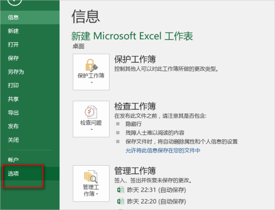The width and height of the screenshot is (275, 210).
Task: Click the 管理工作簿 section heading
Action: pos(135,171)
